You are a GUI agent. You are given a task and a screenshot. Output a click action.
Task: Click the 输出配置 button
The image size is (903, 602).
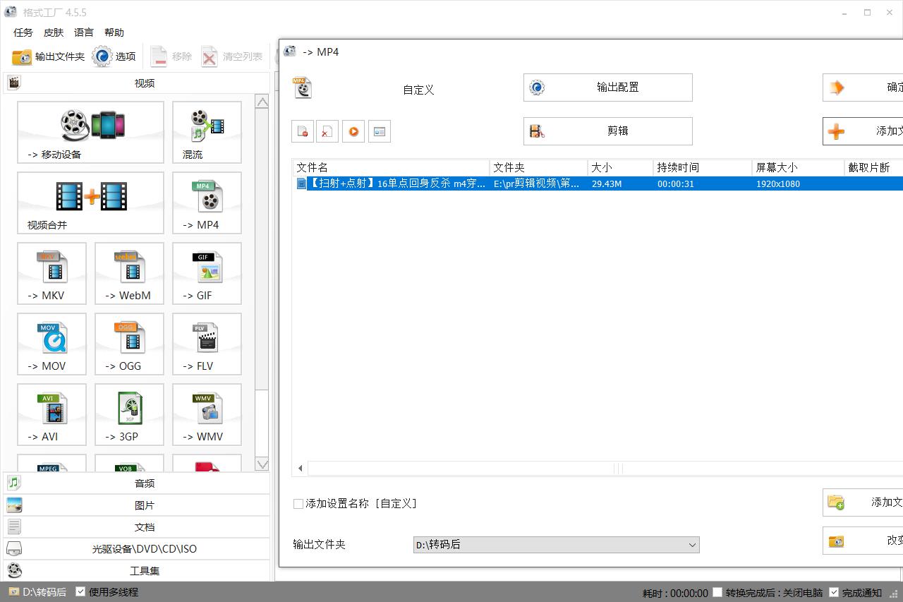[x=607, y=88]
